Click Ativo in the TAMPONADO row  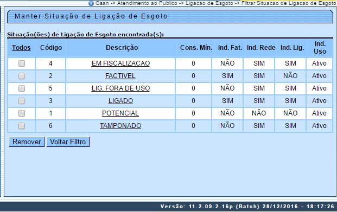click(319, 126)
